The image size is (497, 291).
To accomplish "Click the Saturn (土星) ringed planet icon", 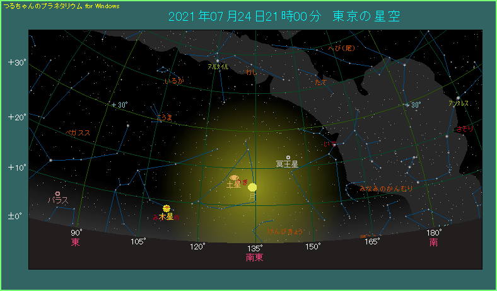I will pos(234,178).
